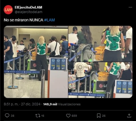Open the top-right photo of green floral top
136x121 pixels.
tap(100, 44)
